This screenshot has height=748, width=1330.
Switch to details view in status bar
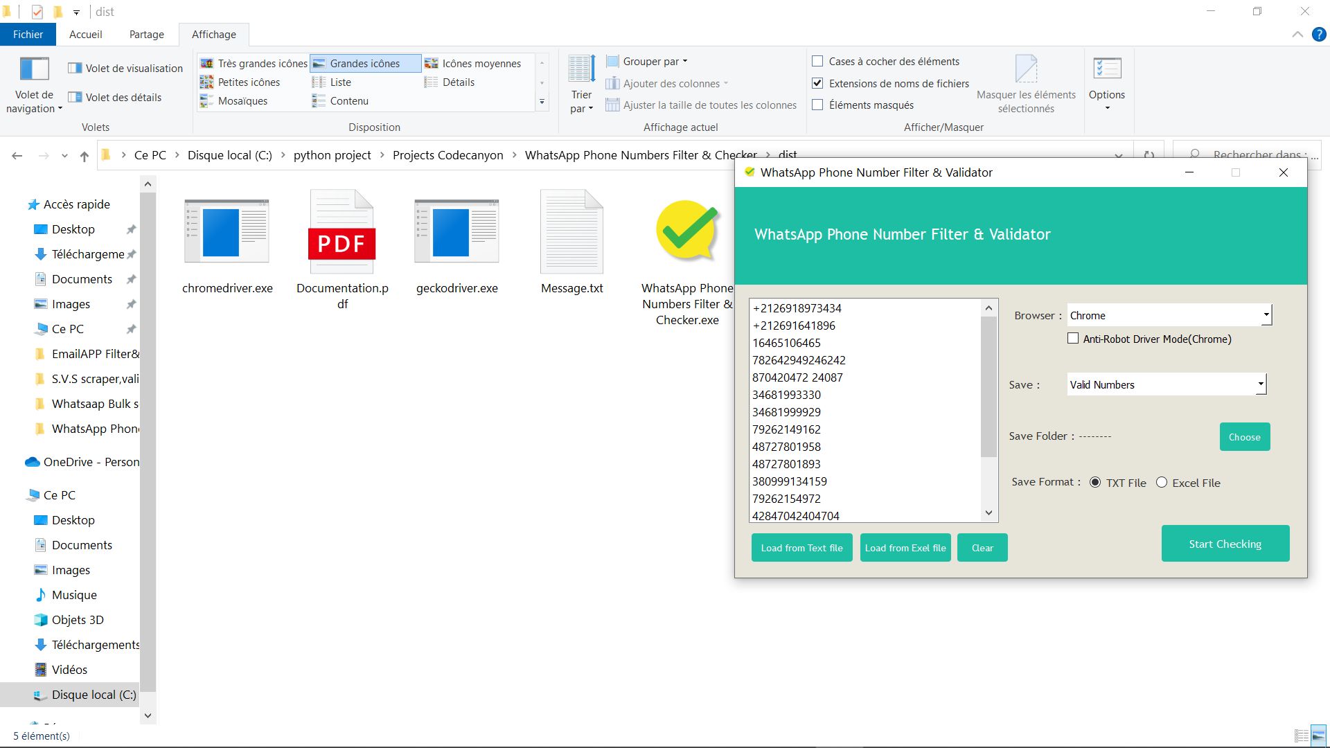tap(1302, 736)
